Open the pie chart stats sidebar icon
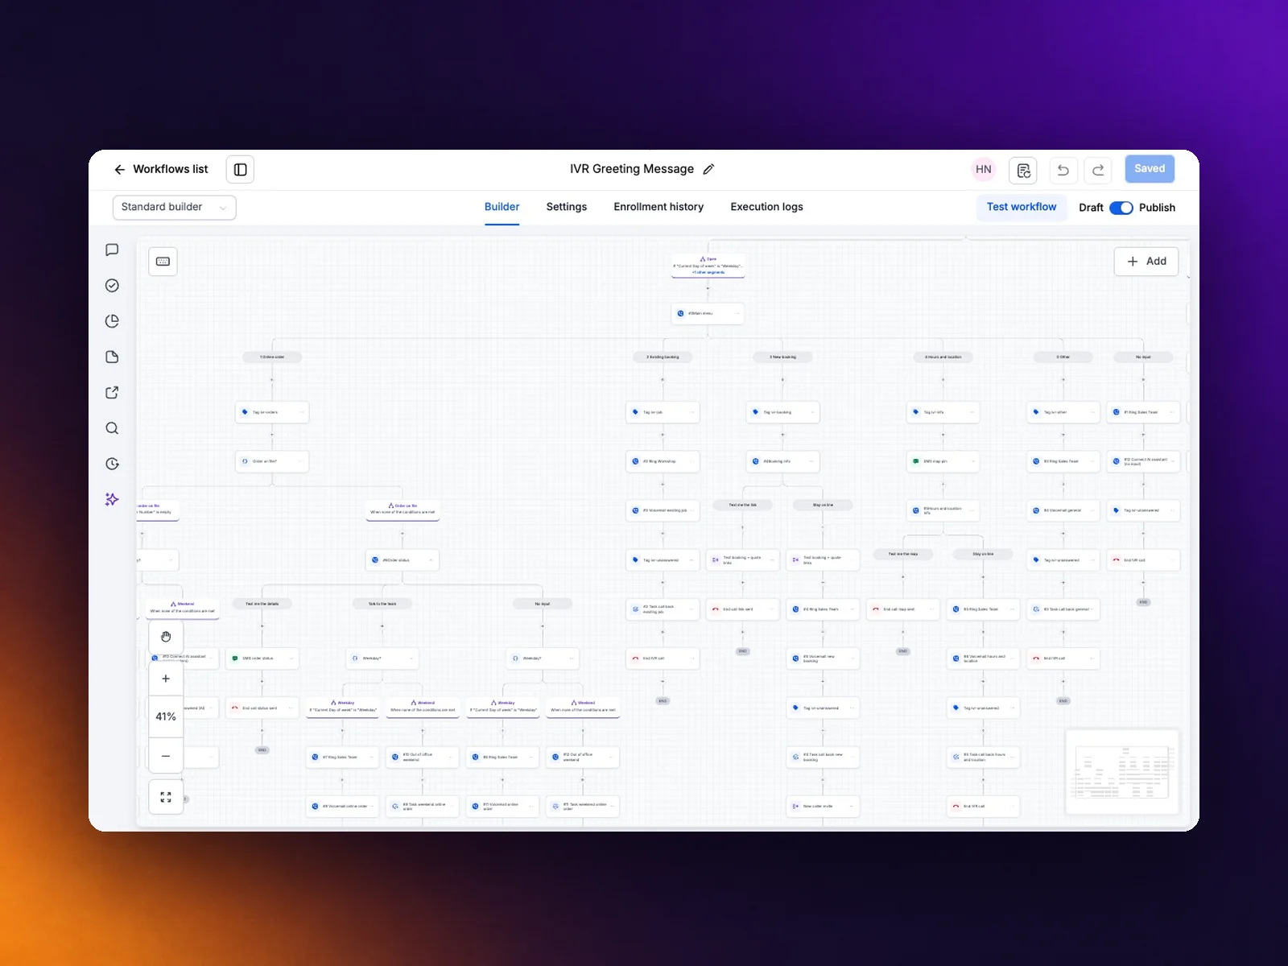The height and width of the screenshot is (966, 1288). click(x=112, y=321)
